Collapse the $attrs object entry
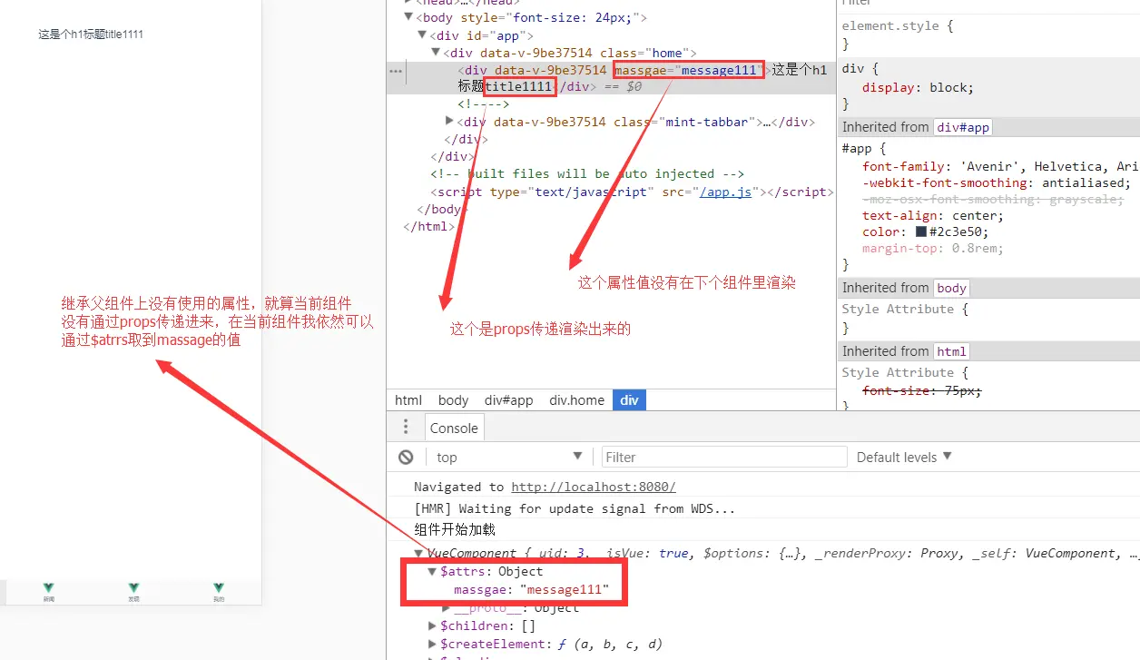 pos(433,572)
